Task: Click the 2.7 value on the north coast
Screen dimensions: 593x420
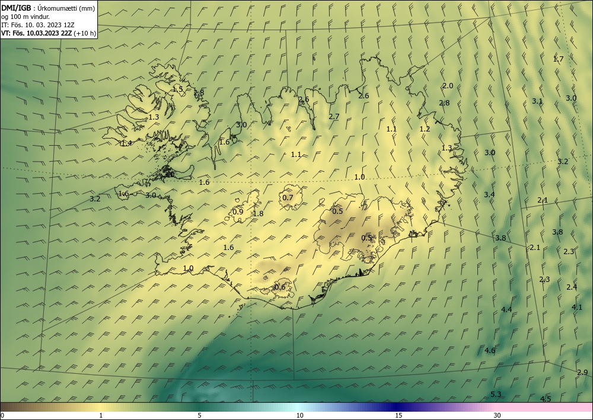Action: coord(334,116)
